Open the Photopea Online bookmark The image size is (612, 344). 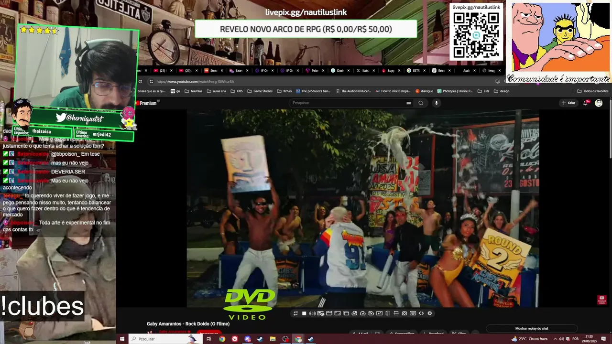(x=455, y=91)
